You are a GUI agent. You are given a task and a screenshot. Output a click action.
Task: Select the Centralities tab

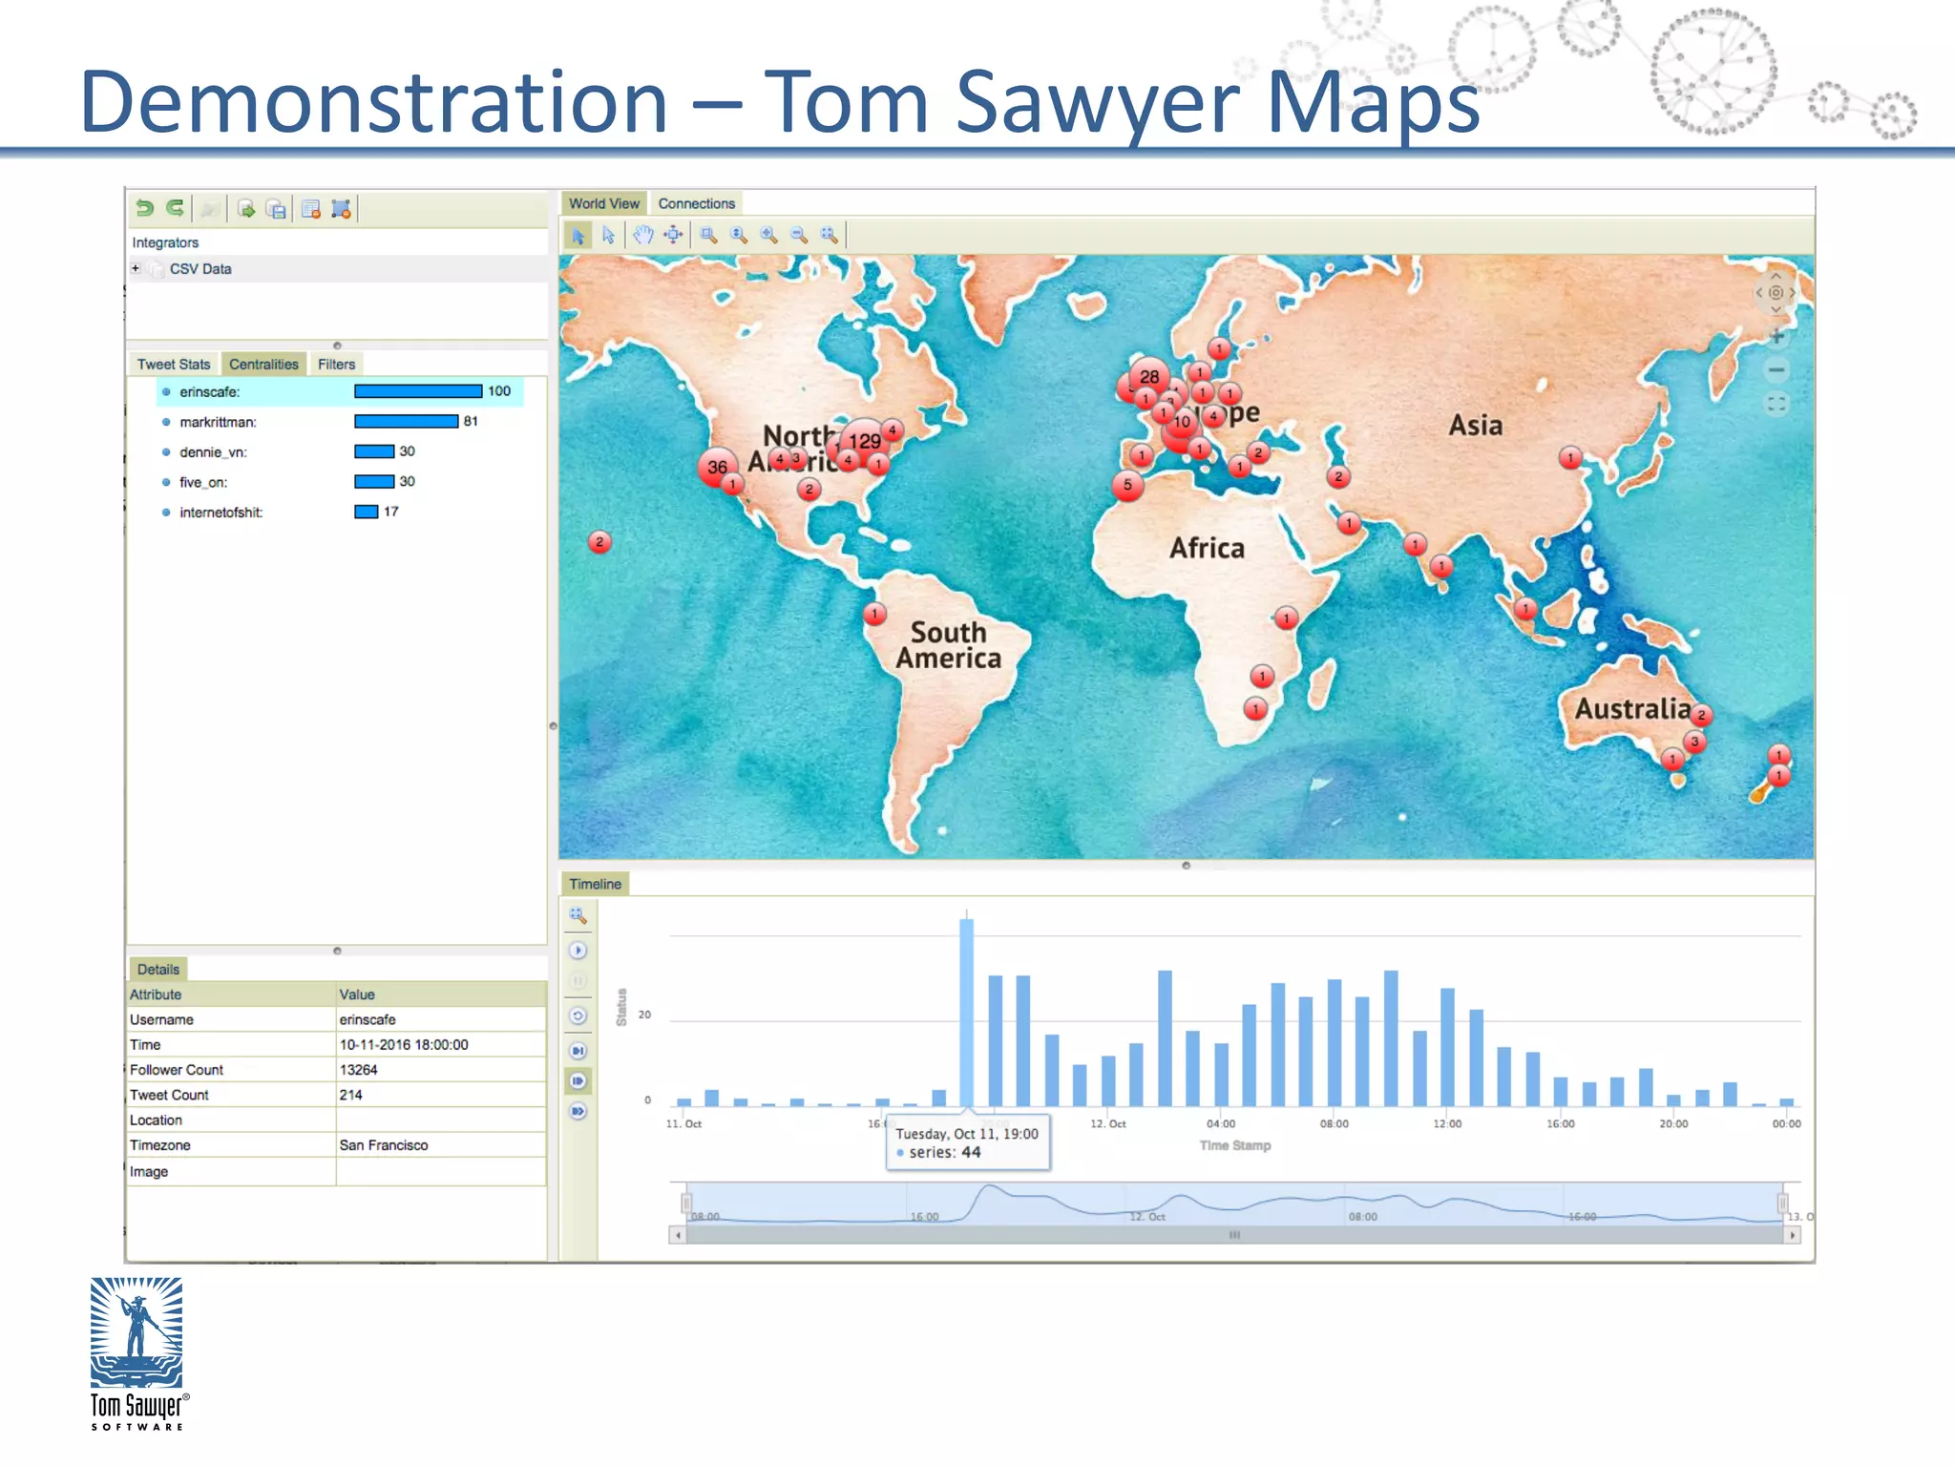click(263, 365)
